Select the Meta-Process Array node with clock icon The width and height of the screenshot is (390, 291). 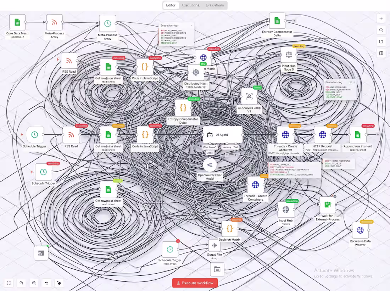pyautogui.click(x=107, y=24)
